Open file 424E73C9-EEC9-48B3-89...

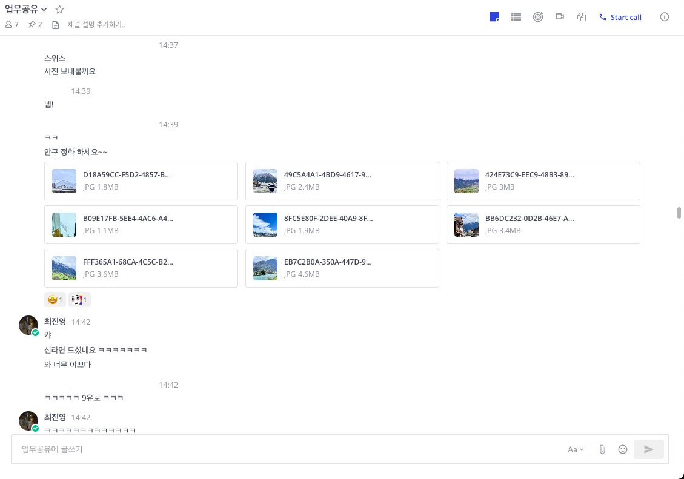point(543,181)
